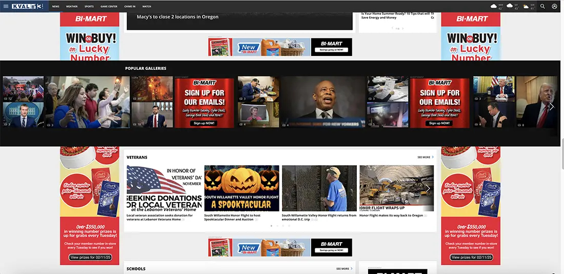The width and height of the screenshot is (564, 274).
Task: Open the Veterans section heading
Action: pos(137,158)
